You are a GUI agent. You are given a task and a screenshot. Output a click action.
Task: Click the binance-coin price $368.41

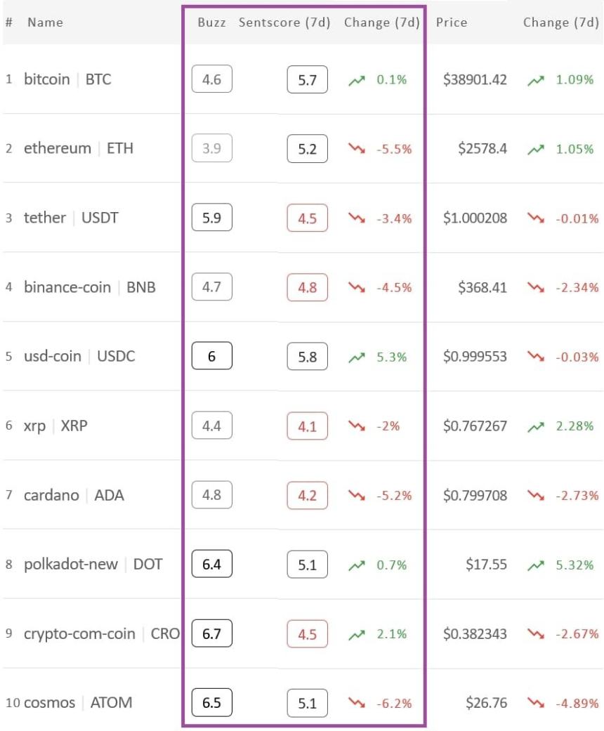[x=482, y=288]
